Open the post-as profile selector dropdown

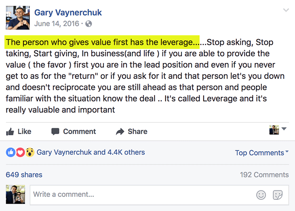click(x=278, y=130)
